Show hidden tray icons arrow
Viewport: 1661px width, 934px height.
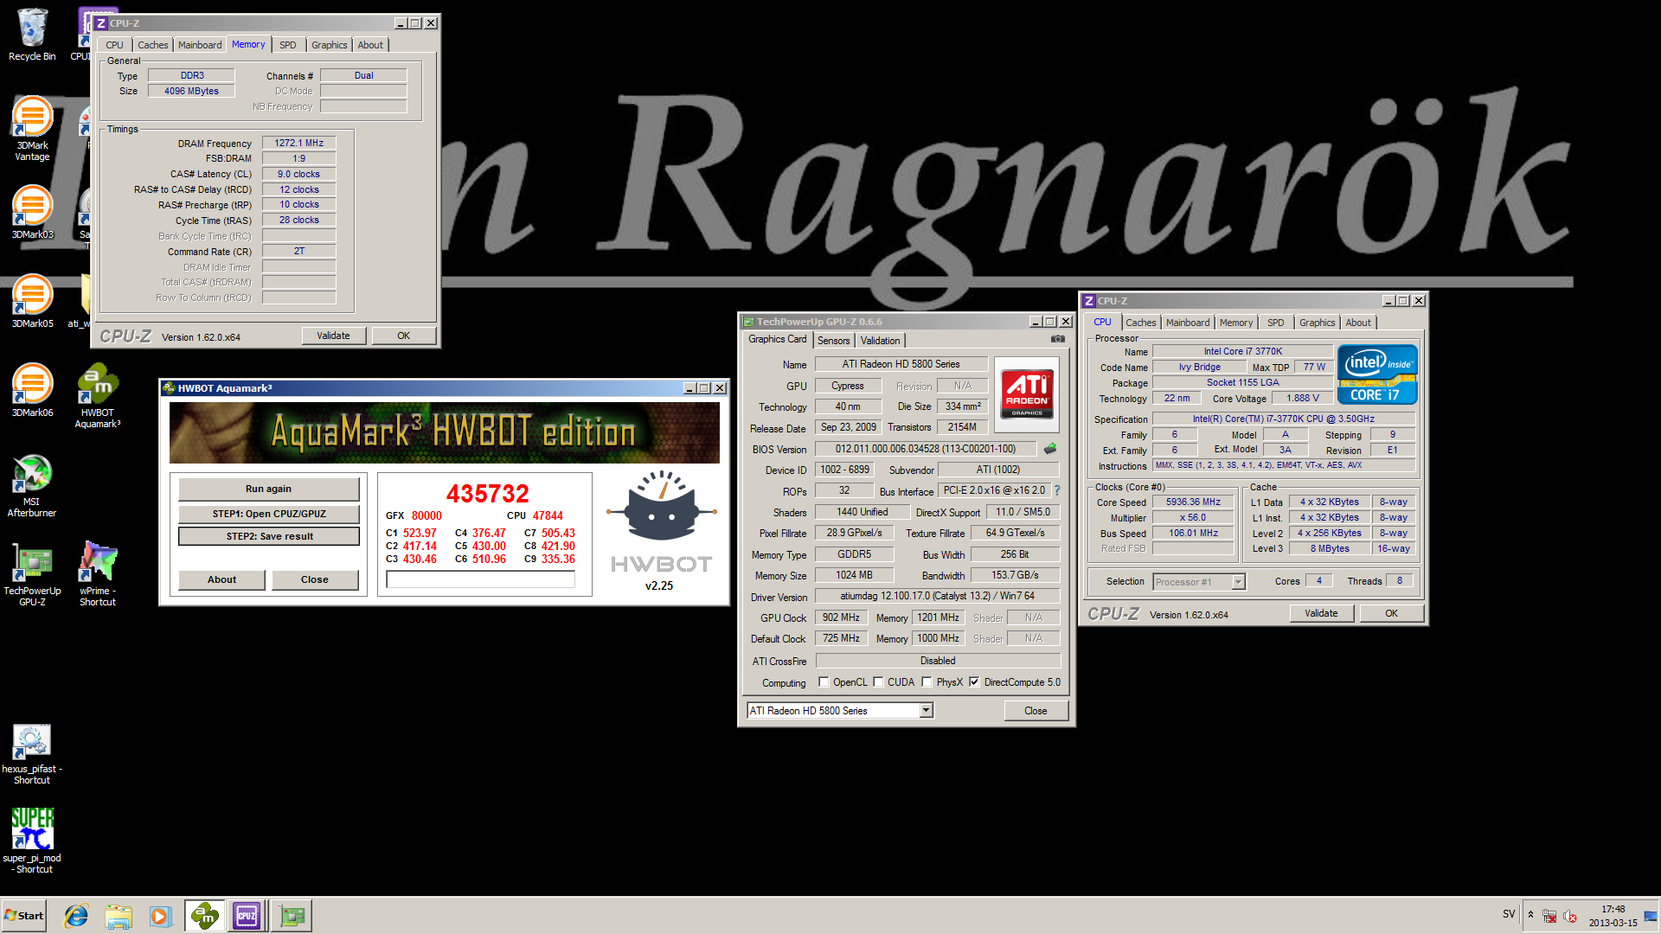[x=1530, y=915]
